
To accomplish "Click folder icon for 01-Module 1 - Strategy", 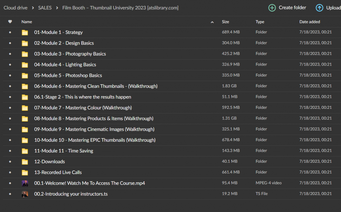I will pos(25,32).
